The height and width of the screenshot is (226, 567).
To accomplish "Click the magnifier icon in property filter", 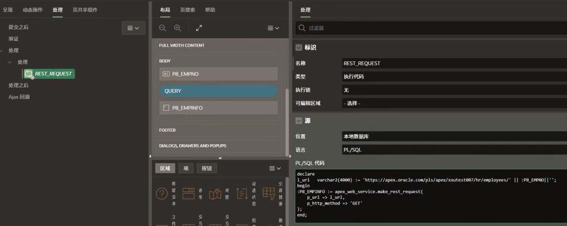I will point(301,28).
